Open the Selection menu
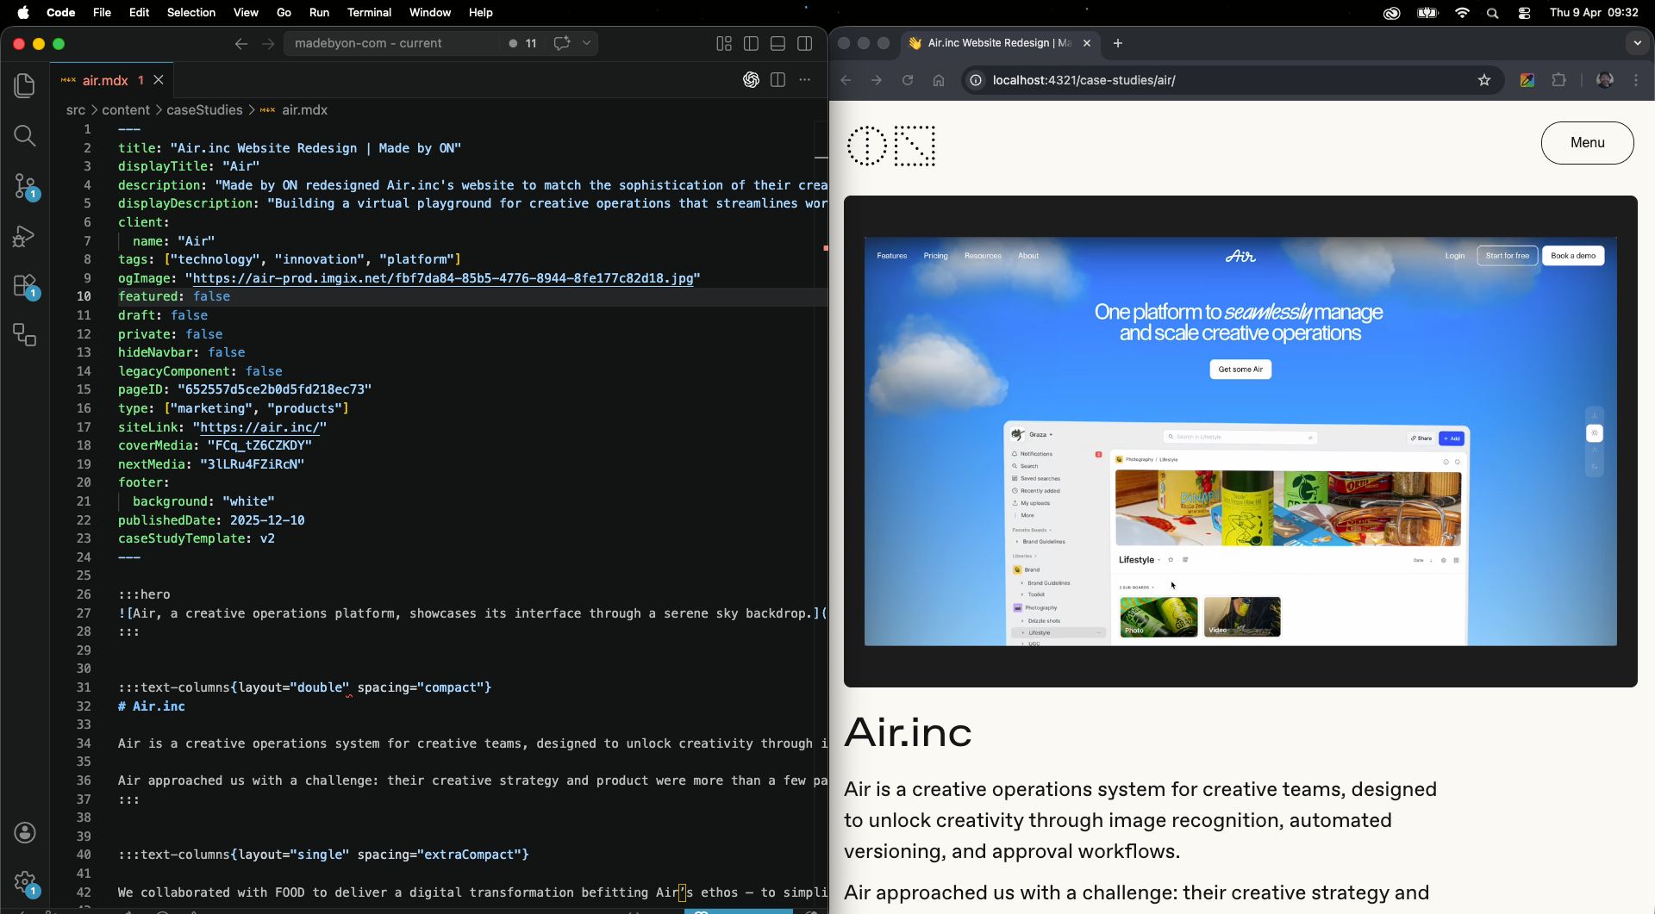1655x914 pixels. click(x=191, y=12)
